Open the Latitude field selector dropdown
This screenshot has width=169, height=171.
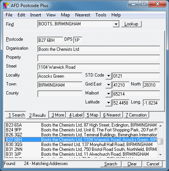tap(108, 103)
